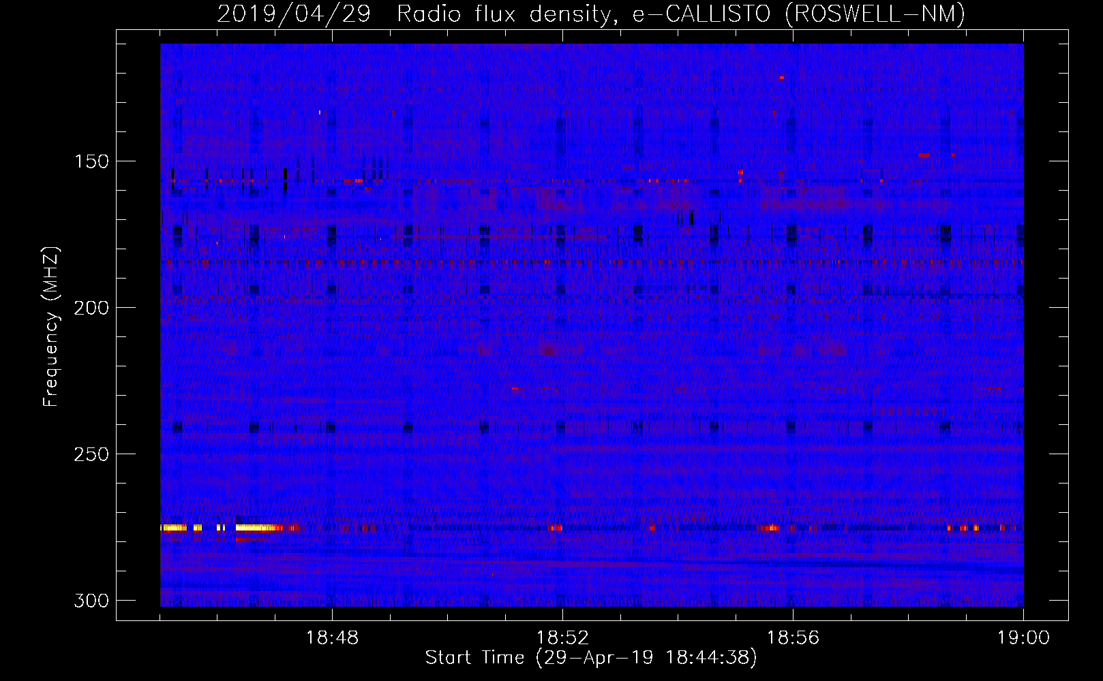The width and height of the screenshot is (1103, 681).
Task: Click the 250 frequency tick label
Action: point(91,454)
